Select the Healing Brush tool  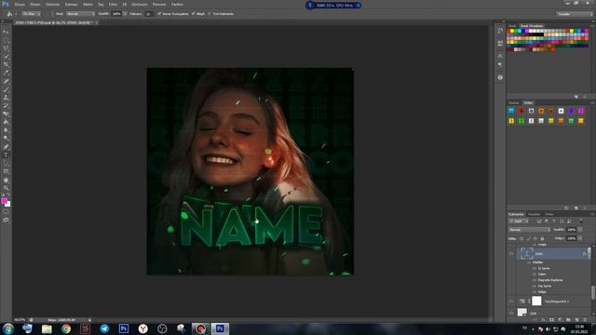point(6,81)
